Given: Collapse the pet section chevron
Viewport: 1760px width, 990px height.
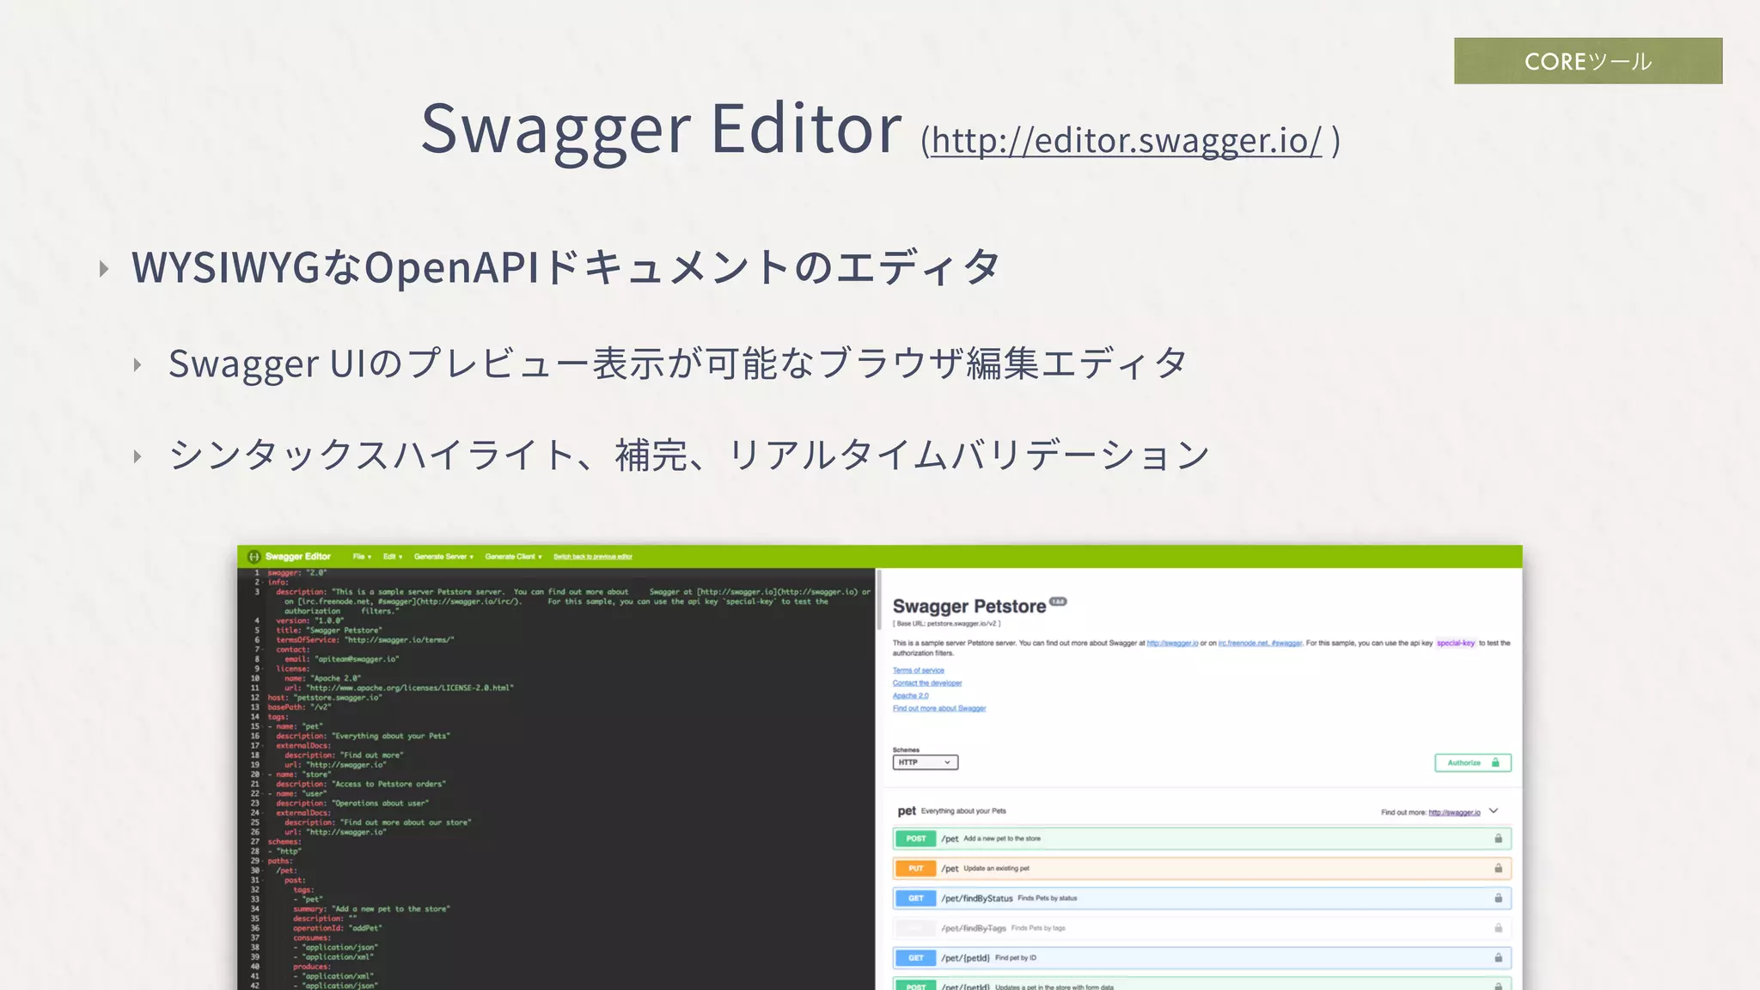Looking at the screenshot, I should point(1494,811).
